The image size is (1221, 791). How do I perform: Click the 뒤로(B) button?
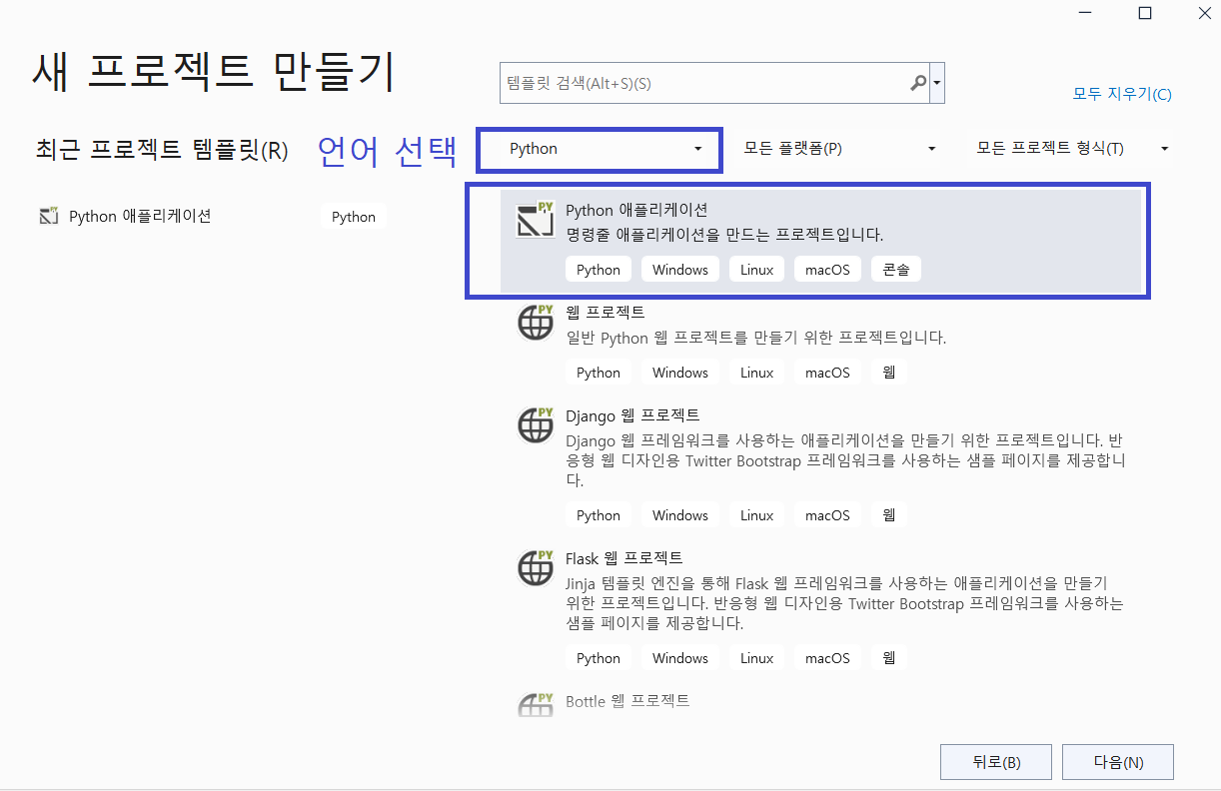point(996,762)
